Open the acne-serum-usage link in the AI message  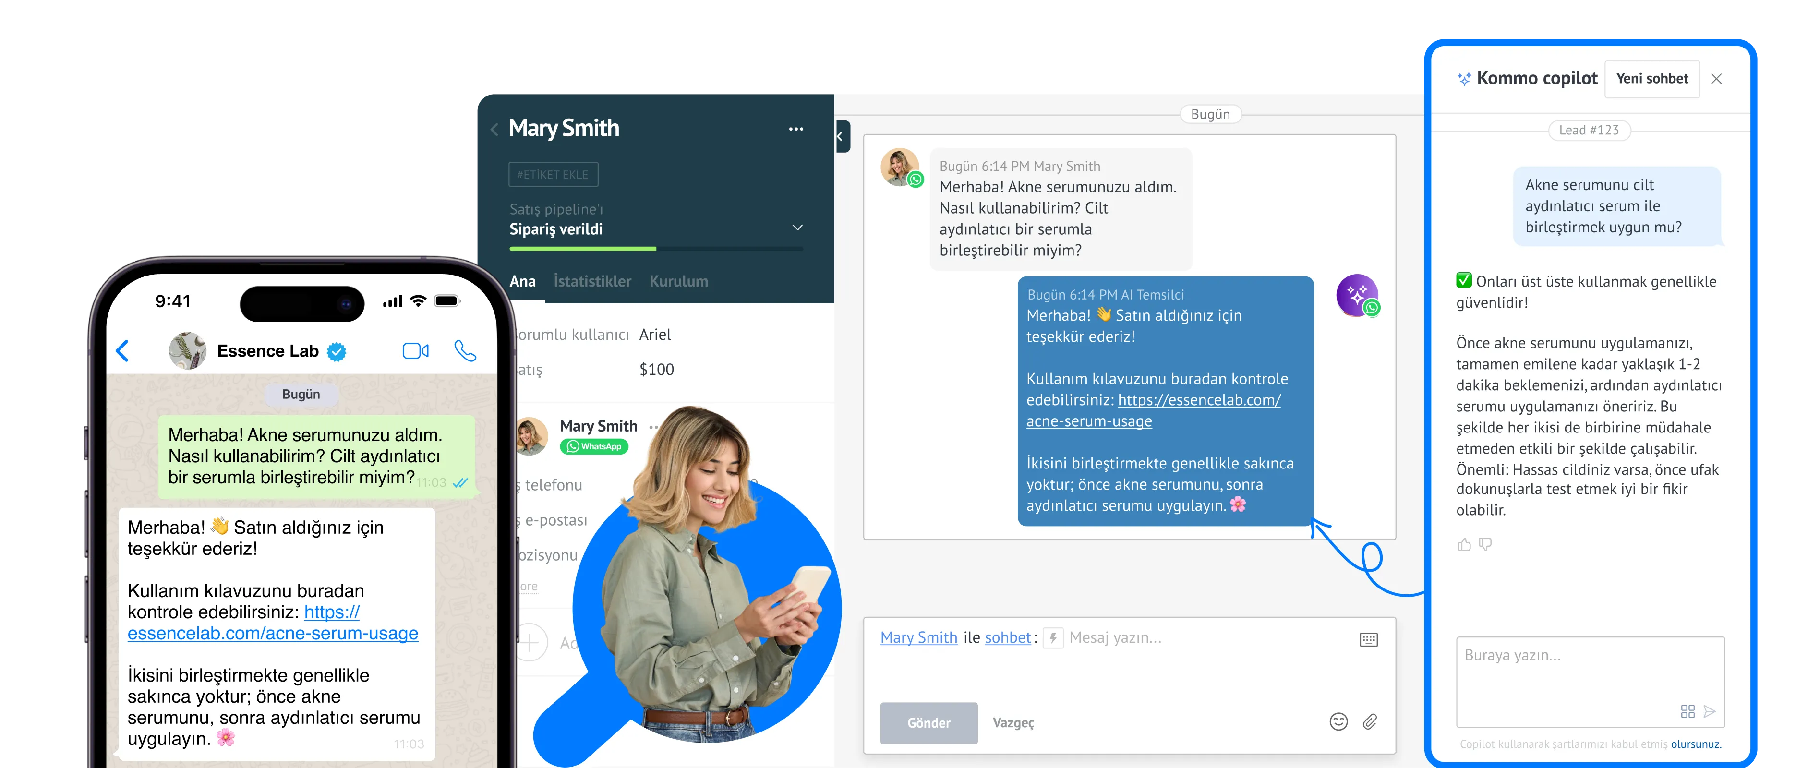tap(1153, 410)
